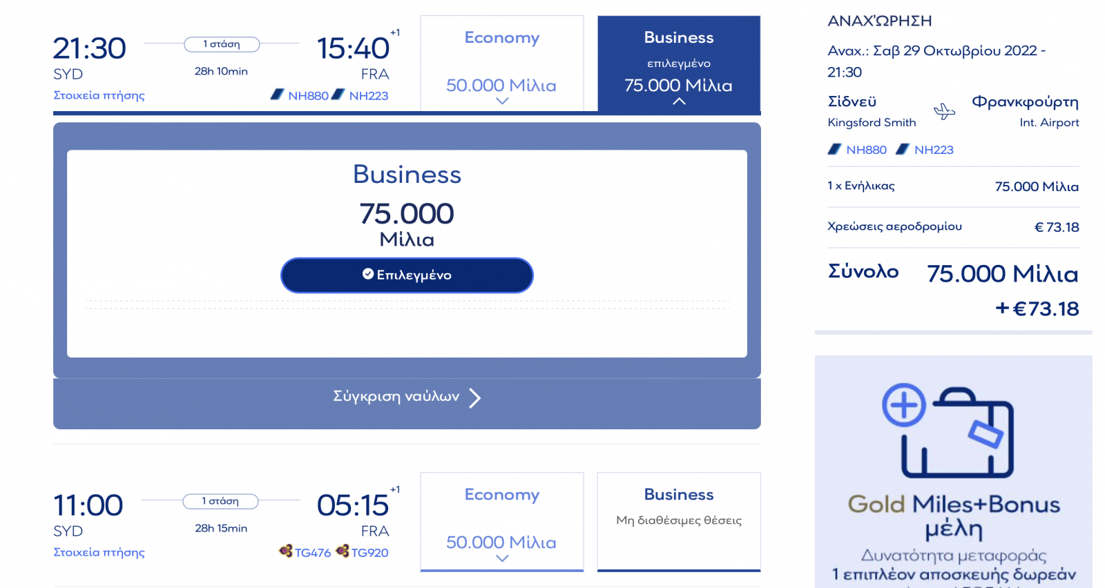Select the unavailable Business tab for 11:00 flight
This screenshot has height=588, width=1105.
[679, 522]
